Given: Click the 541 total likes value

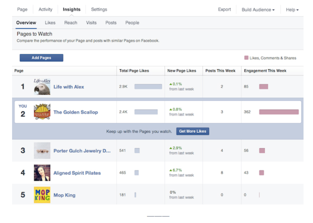Looking at the screenshot, I should tap(122, 151).
